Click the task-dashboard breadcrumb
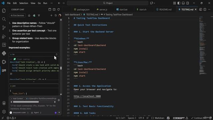 pyautogui.click(x=73, y=15)
